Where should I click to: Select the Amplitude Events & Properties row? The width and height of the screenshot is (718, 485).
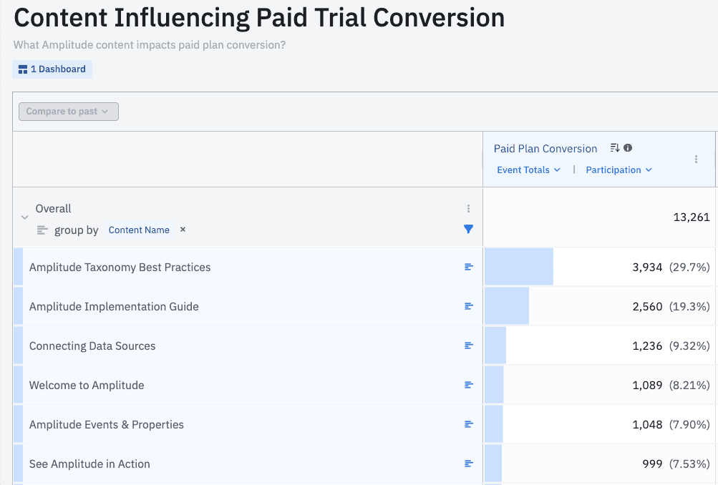coord(107,424)
